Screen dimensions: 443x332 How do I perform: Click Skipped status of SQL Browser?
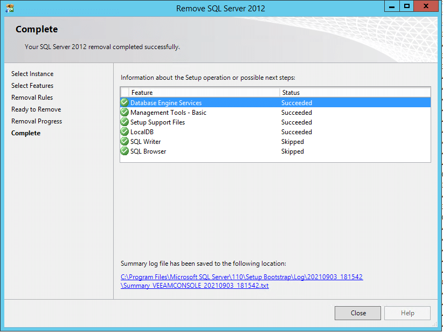click(x=293, y=151)
